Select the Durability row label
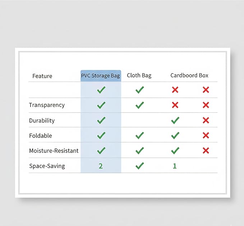244x226 pixels. click(42, 121)
